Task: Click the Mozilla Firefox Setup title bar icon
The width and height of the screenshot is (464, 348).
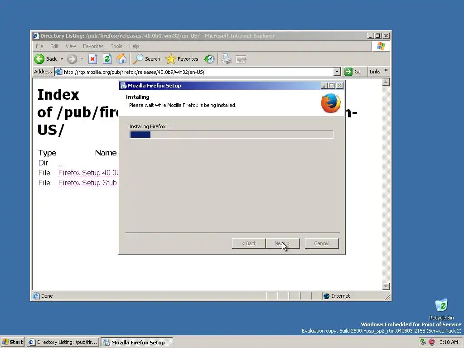Action: (123, 86)
